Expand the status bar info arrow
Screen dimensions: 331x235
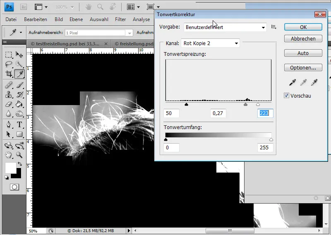[129, 230]
